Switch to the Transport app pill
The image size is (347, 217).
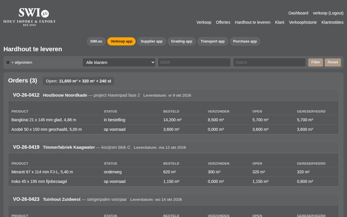(213, 41)
